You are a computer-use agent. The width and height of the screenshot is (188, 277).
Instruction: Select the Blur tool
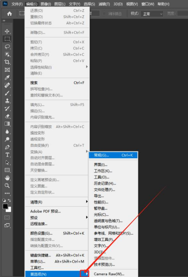pos(7,132)
